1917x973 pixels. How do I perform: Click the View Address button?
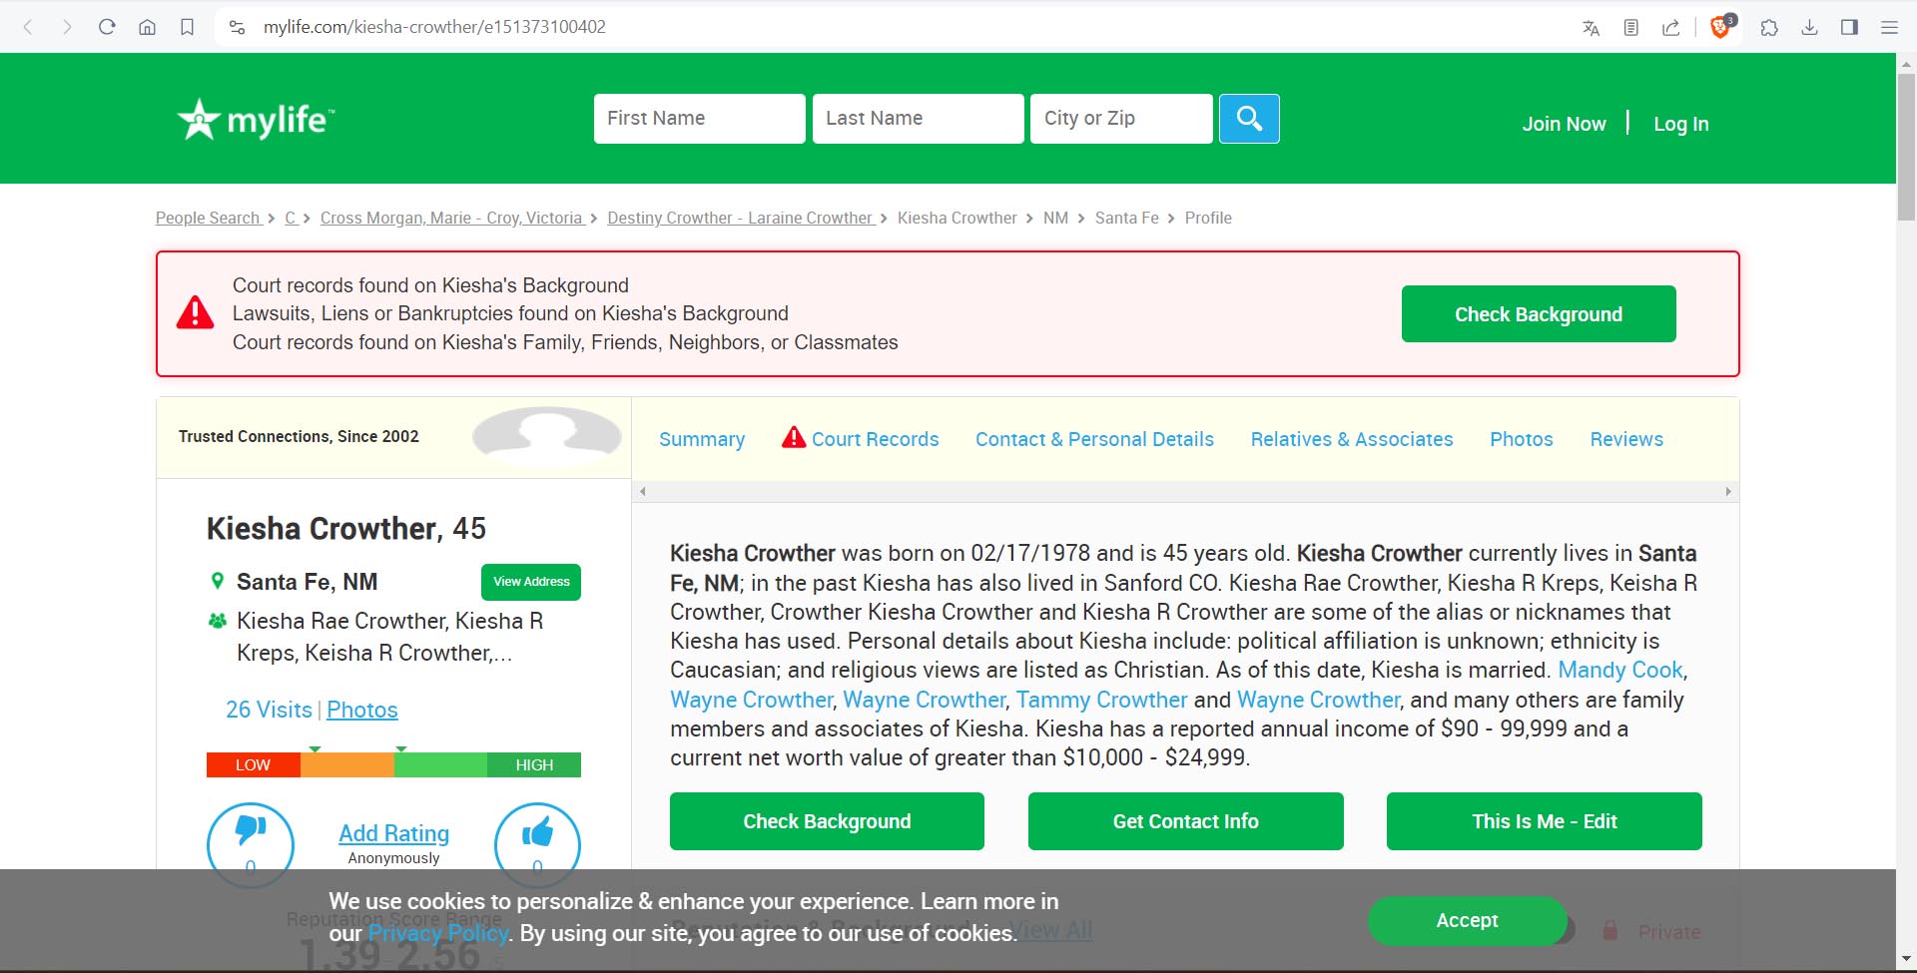(531, 582)
